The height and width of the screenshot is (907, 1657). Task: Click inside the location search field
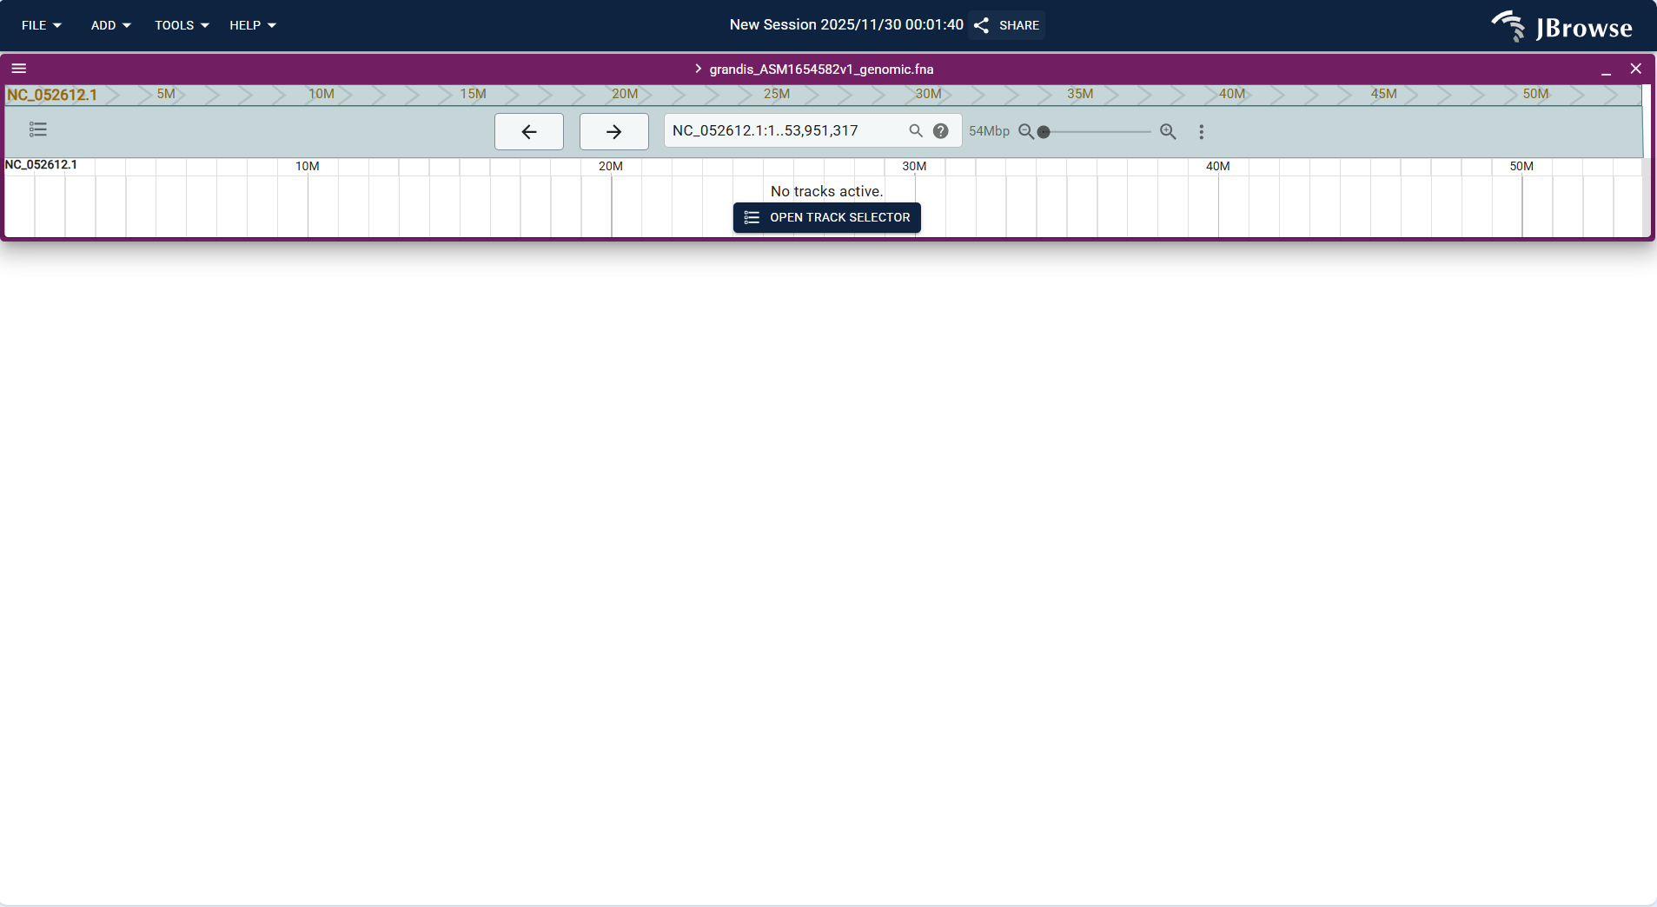pos(782,131)
